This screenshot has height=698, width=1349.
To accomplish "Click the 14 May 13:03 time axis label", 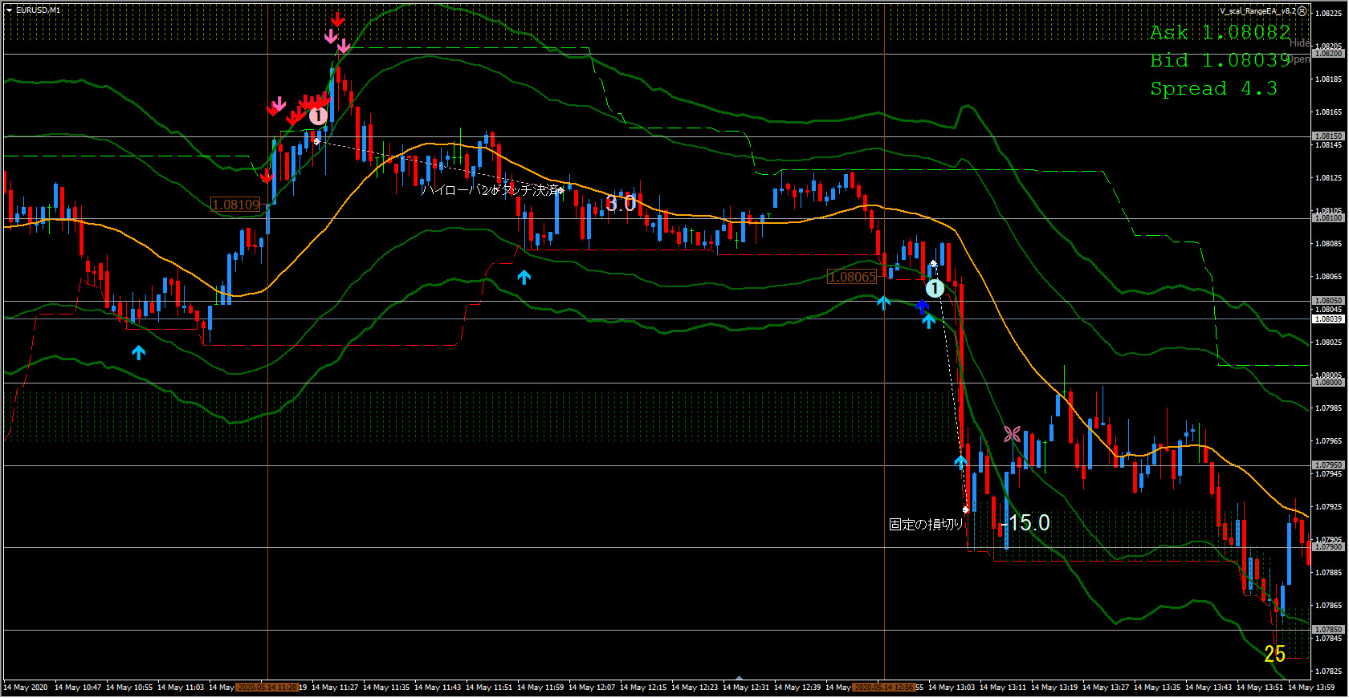I will click(952, 688).
